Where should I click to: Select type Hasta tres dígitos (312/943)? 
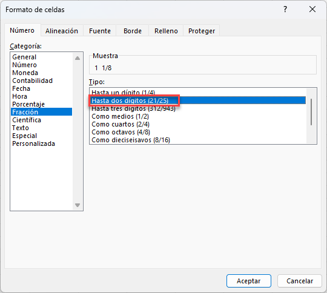tap(198, 108)
